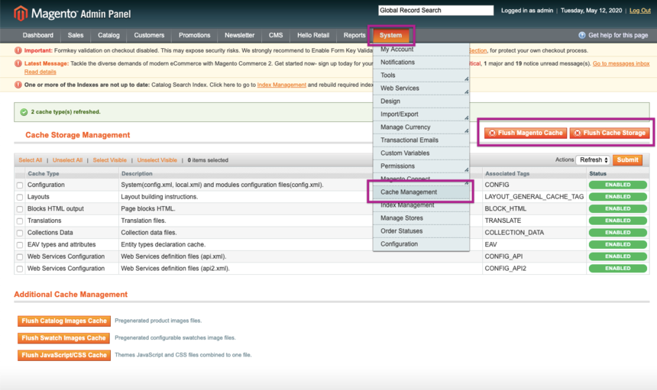Click the Select All link

coord(31,160)
